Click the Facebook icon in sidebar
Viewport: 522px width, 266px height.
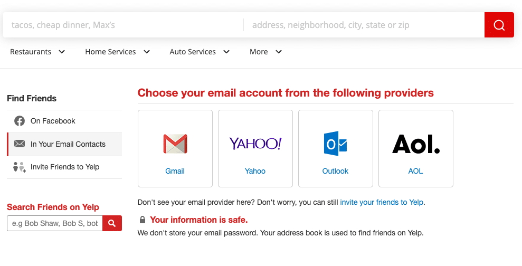click(x=20, y=121)
